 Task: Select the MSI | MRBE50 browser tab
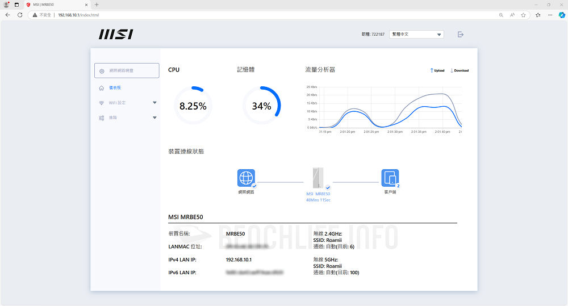pos(57,5)
